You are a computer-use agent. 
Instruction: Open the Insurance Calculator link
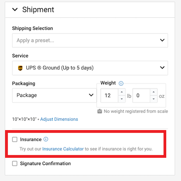coord(63,149)
